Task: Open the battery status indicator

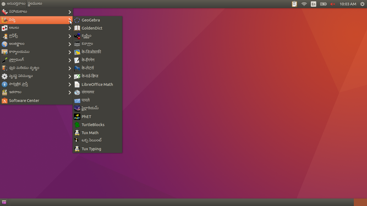Action: coord(323,4)
